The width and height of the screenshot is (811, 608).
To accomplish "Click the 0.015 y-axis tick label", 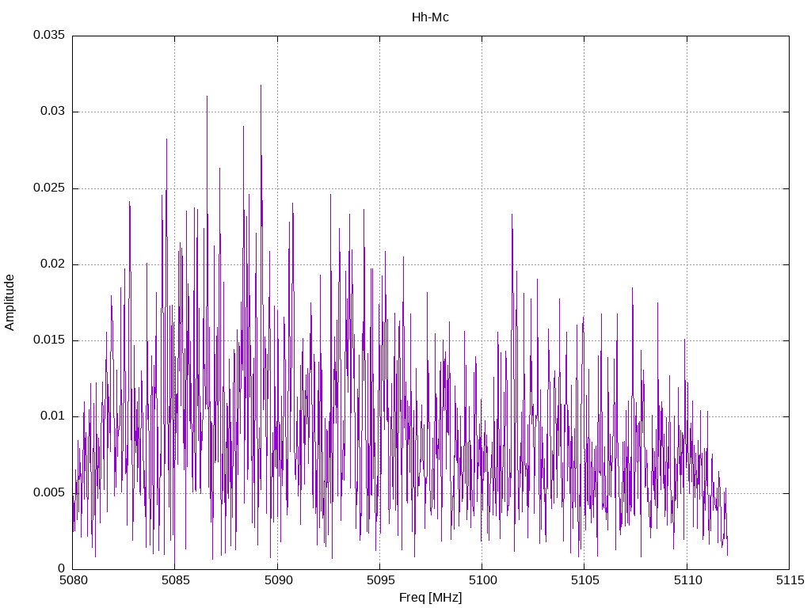I will click(x=48, y=340).
